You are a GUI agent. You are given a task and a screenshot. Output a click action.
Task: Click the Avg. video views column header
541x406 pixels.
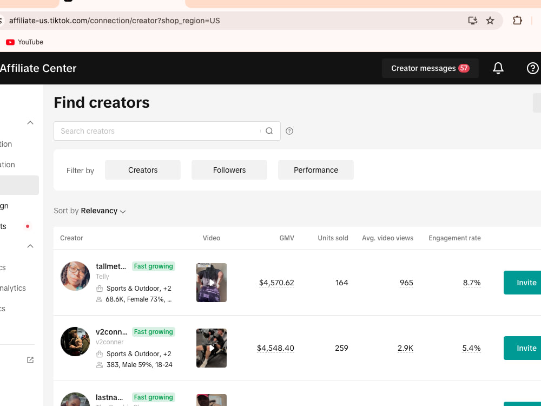click(x=387, y=238)
